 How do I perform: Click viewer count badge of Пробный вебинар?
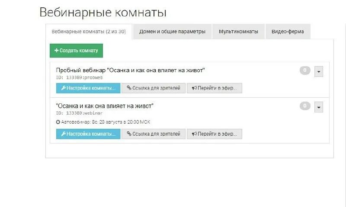tap(305, 70)
